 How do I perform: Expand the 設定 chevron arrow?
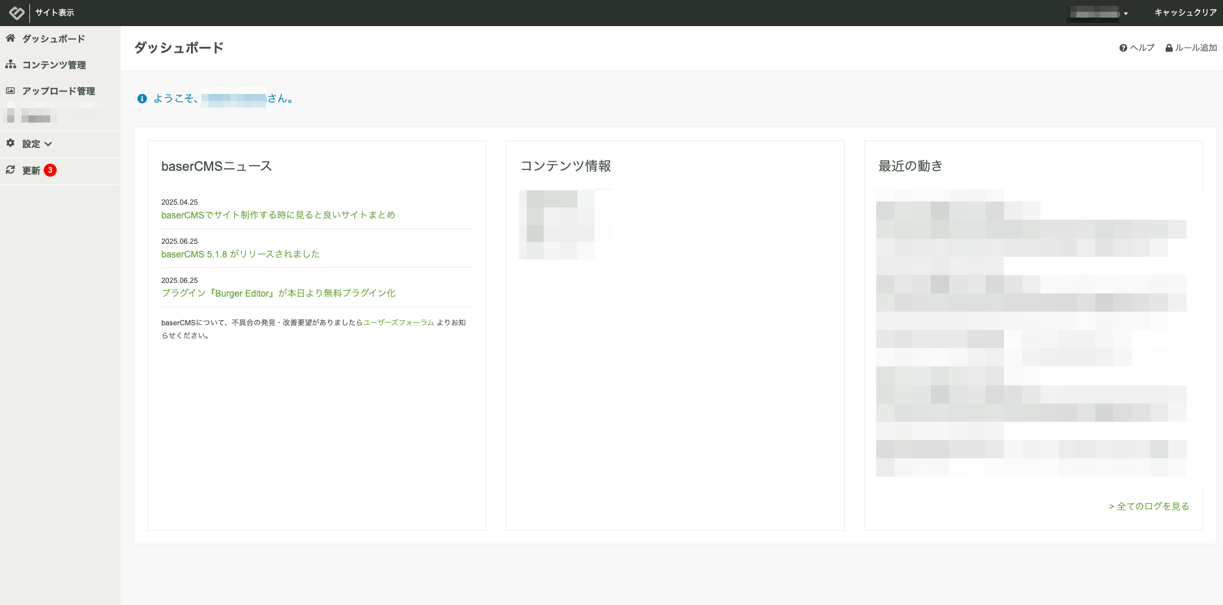48,144
